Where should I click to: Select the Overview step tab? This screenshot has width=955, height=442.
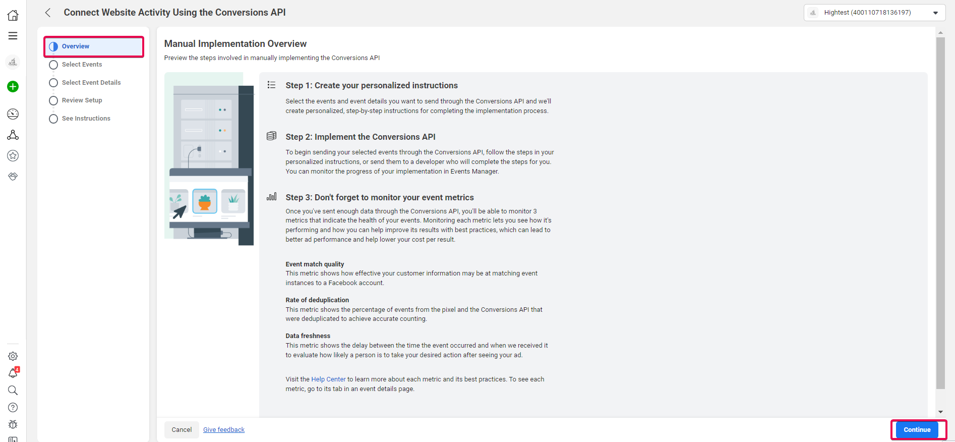click(94, 46)
